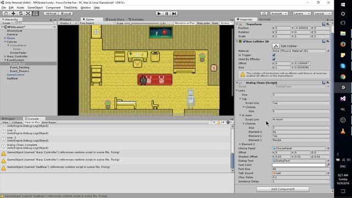
Task: Click the Pause button
Action: pos(167,13)
